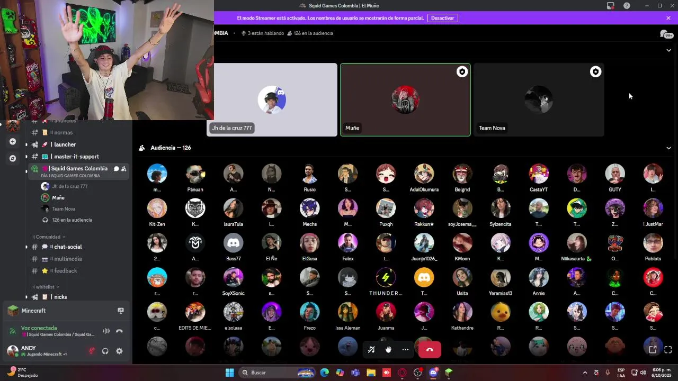Click the Minecraft activity label

coord(33,311)
